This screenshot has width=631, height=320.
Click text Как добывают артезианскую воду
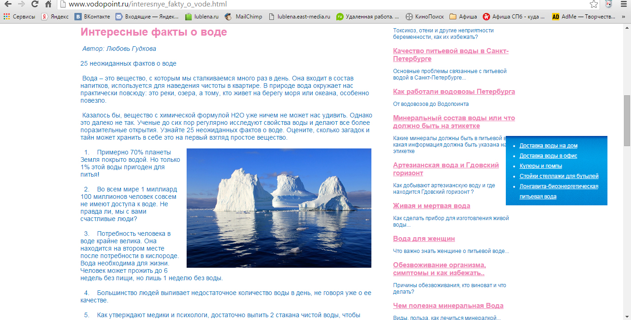[x=444, y=189]
